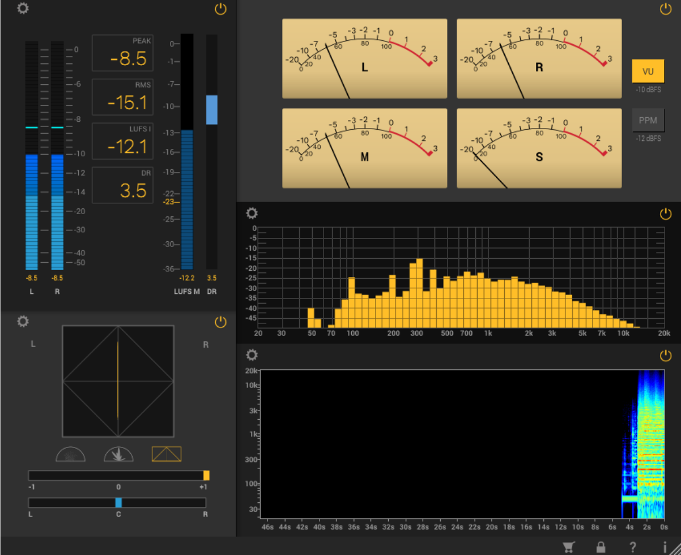Image resolution: width=681 pixels, height=555 pixels.
Task: Toggle power for the VU meters panel
Action: click(x=666, y=9)
